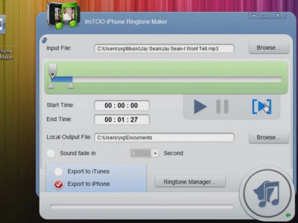Click the ImTOO app logo icon

tap(63, 16)
